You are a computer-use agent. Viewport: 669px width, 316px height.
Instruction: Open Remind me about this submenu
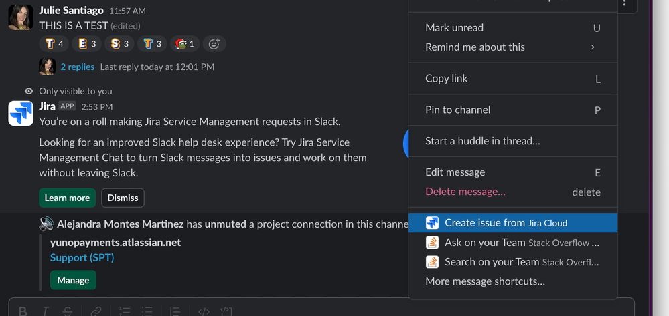point(513,47)
